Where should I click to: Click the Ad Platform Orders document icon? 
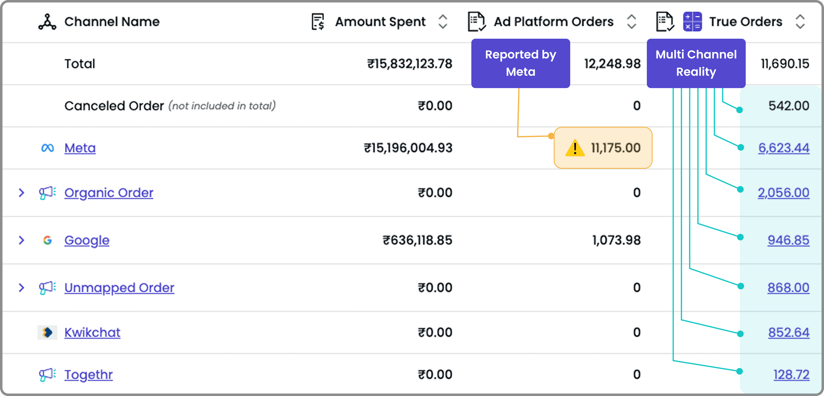click(x=477, y=22)
